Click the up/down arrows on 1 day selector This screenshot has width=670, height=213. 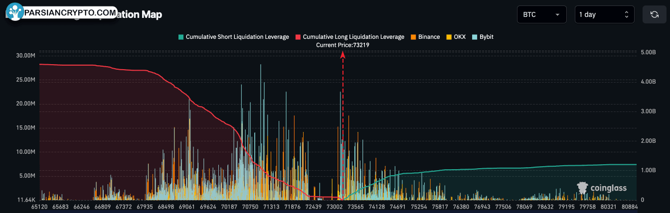coord(627,14)
